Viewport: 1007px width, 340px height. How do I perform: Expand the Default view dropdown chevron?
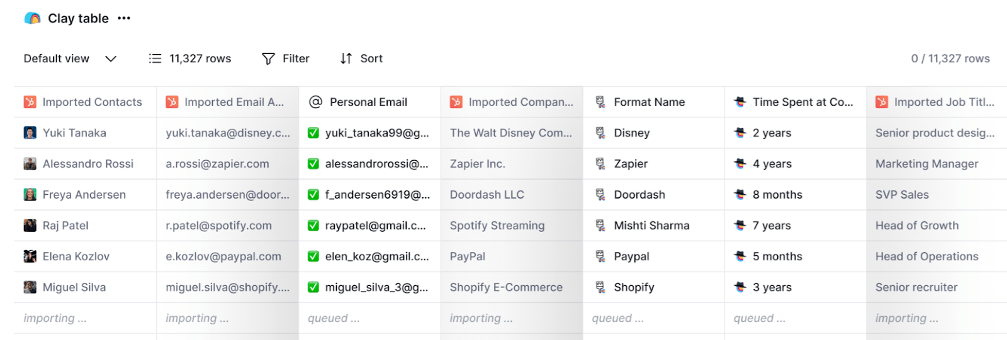pyautogui.click(x=111, y=58)
